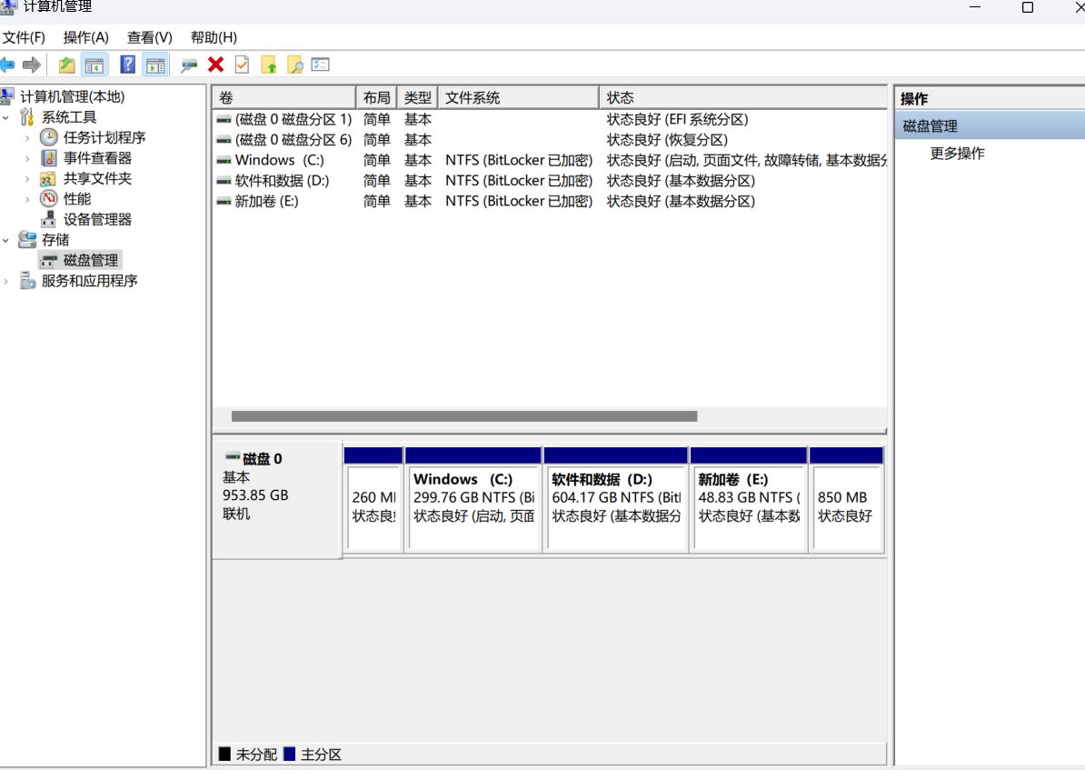Viewport: 1085px width, 770px height.
Task: Select the (磁盘 0 磁盘分区 1) volume row
Action: pyautogui.click(x=550, y=119)
